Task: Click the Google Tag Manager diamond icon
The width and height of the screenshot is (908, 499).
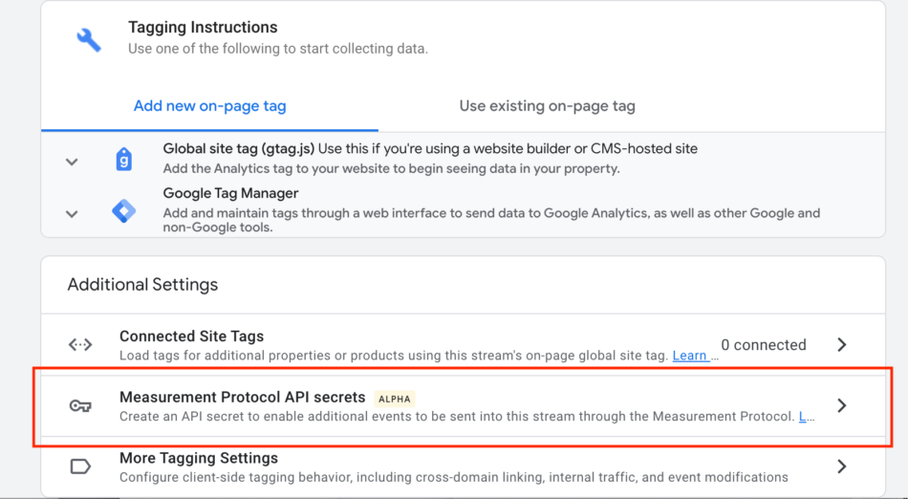Action: point(124,211)
